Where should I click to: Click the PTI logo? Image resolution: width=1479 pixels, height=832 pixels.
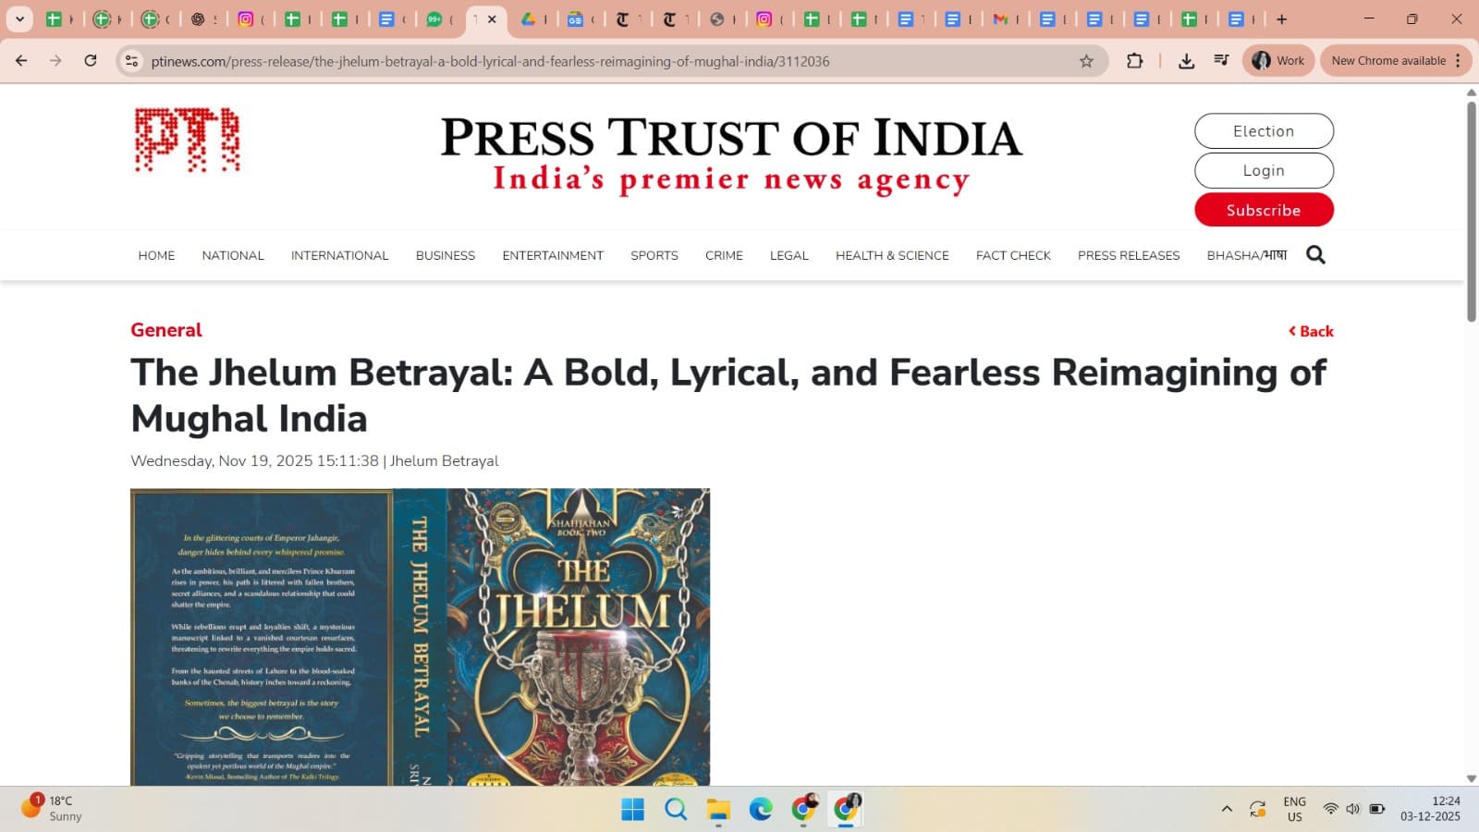[188, 141]
